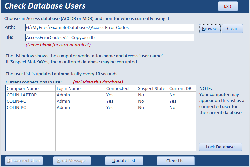Clear the path and file fields
Screen dimensions: 250x167
232,29
